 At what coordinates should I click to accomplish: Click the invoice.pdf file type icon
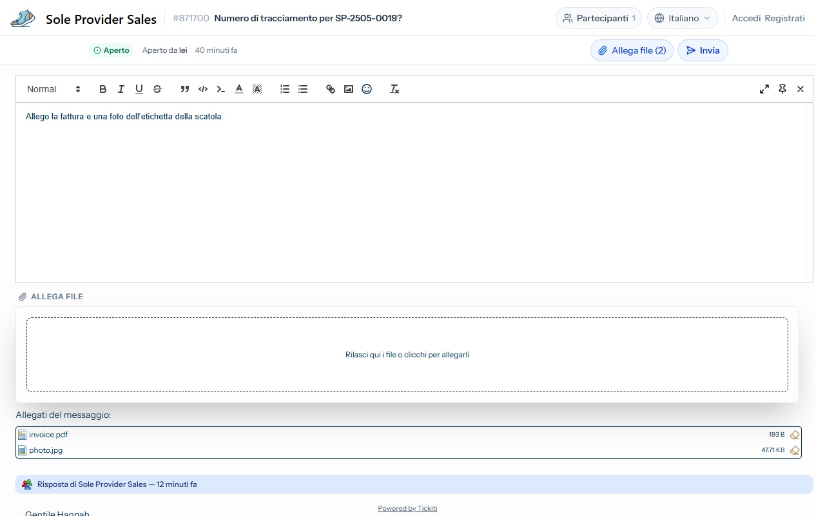click(x=22, y=435)
